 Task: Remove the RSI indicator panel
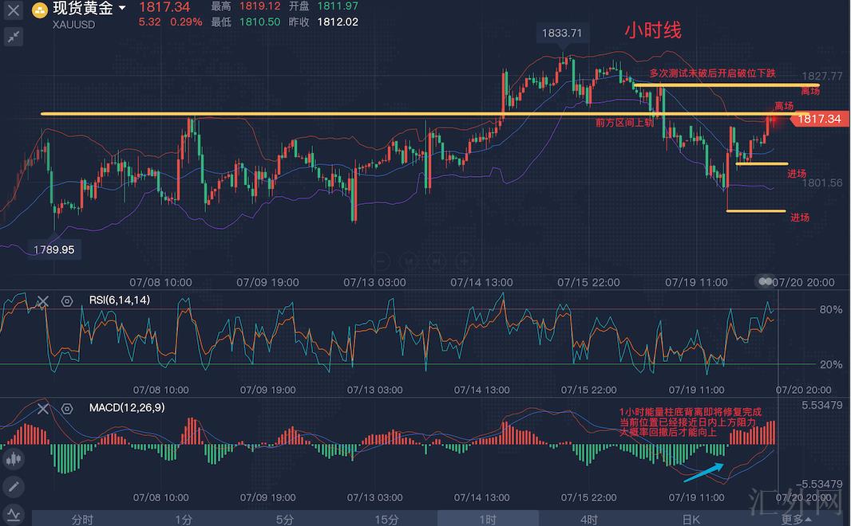(x=43, y=300)
